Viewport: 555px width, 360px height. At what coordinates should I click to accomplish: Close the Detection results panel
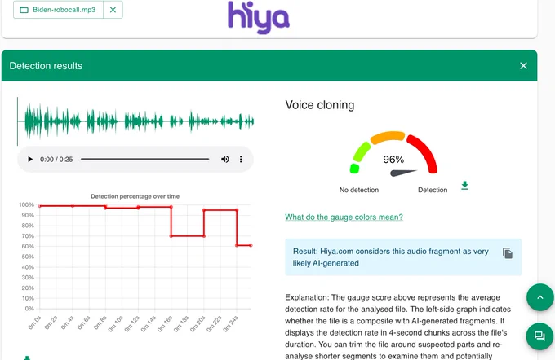point(523,66)
